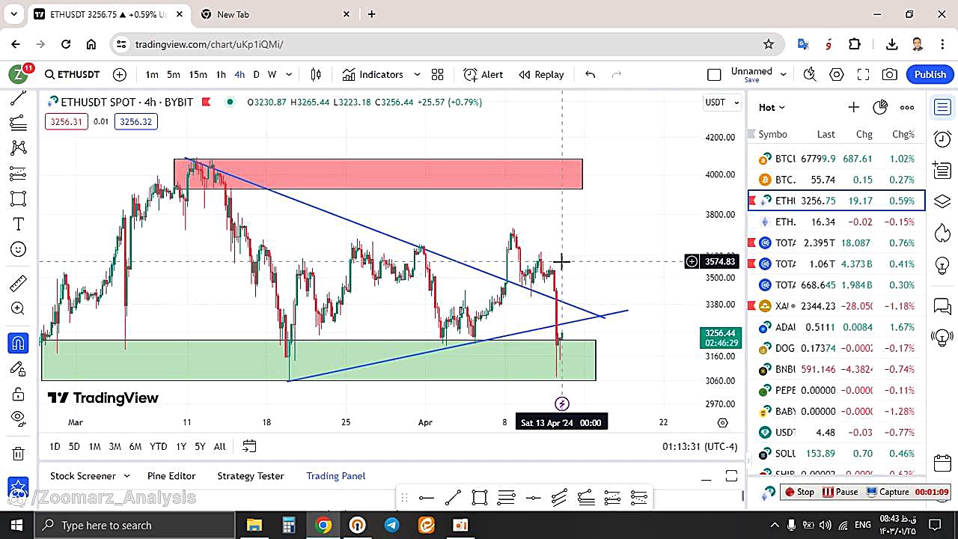Add symbol to the watchlist
The image size is (958, 539).
point(853,107)
